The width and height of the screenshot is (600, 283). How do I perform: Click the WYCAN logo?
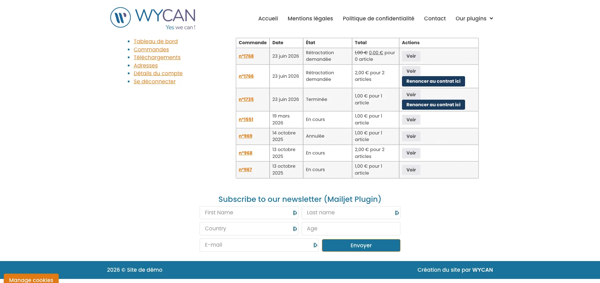click(153, 18)
